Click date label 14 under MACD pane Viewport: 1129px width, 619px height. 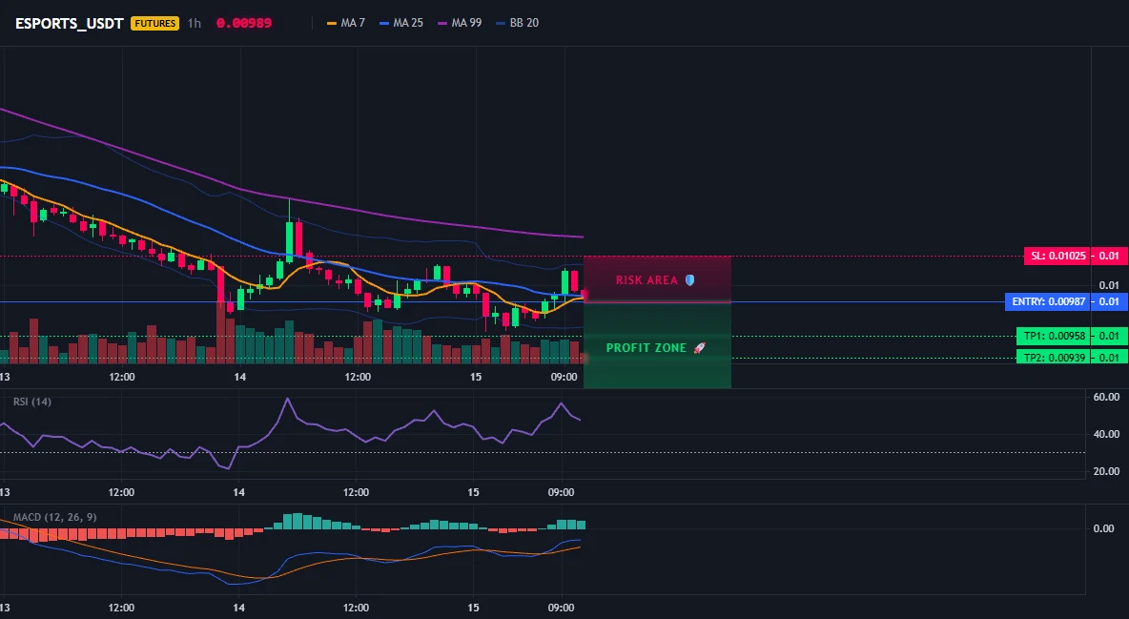(x=239, y=608)
